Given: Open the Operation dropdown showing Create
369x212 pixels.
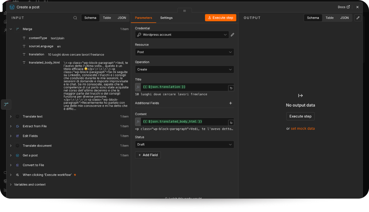Looking at the screenshot, I should [x=184, y=69].
